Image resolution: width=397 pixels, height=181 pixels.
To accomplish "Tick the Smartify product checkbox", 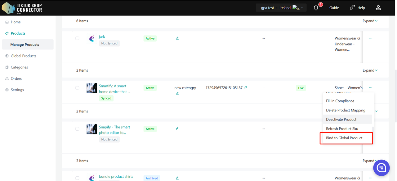I will pyautogui.click(x=77, y=88).
